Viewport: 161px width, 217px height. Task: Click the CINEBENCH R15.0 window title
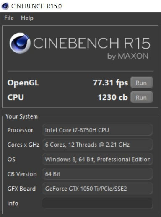click(36, 6)
